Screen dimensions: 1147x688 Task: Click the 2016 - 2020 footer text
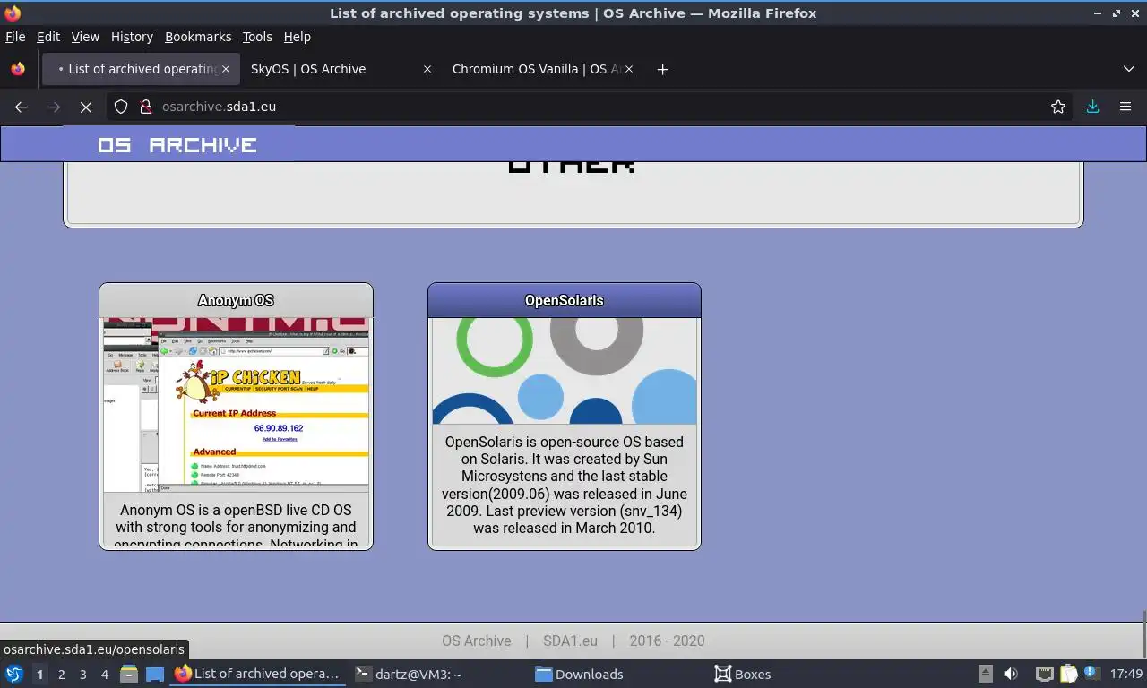[x=667, y=641]
